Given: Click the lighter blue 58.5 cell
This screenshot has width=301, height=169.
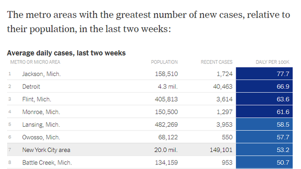Looking at the screenshot, I should 265,124.
